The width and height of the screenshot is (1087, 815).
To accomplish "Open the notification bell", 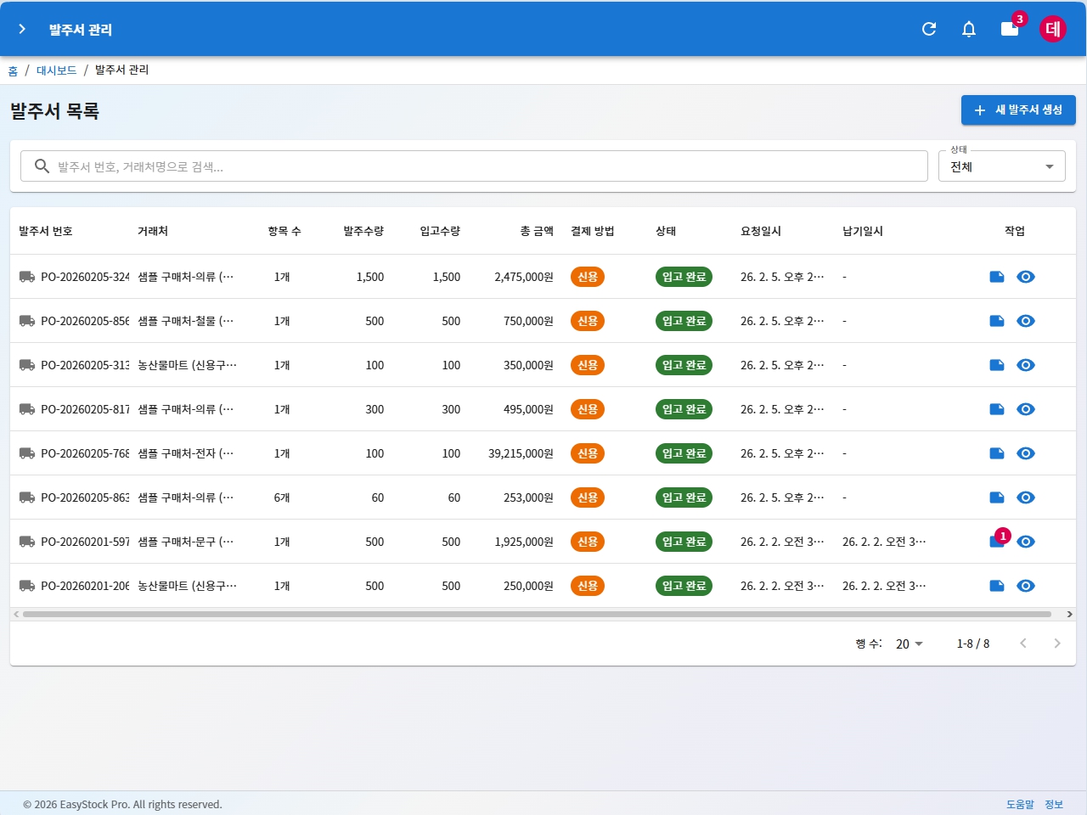I will pyautogui.click(x=969, y=29).
